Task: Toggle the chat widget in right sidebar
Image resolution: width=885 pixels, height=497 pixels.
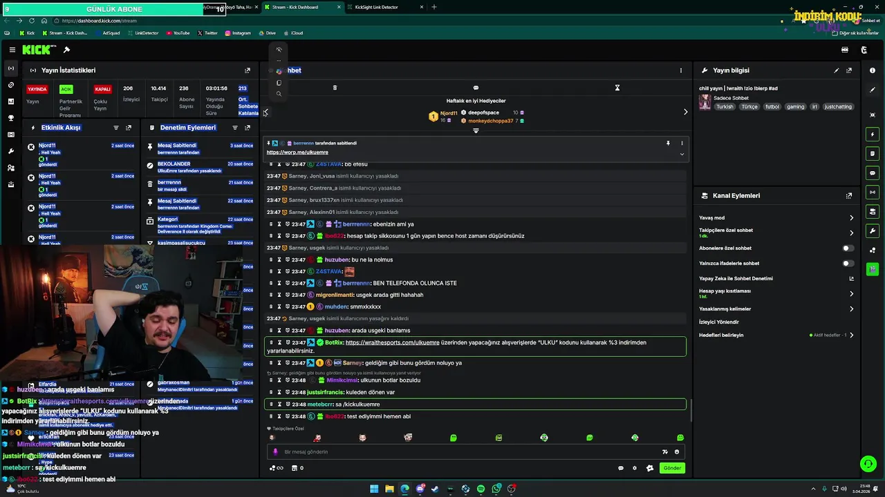Action: [873, 173]
